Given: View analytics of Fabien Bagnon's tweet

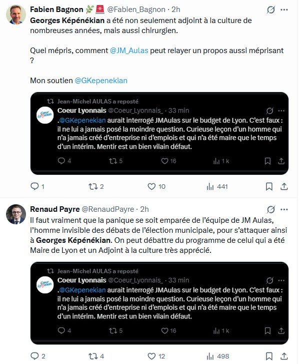Looking at the screenshot, I should point(210,186).
